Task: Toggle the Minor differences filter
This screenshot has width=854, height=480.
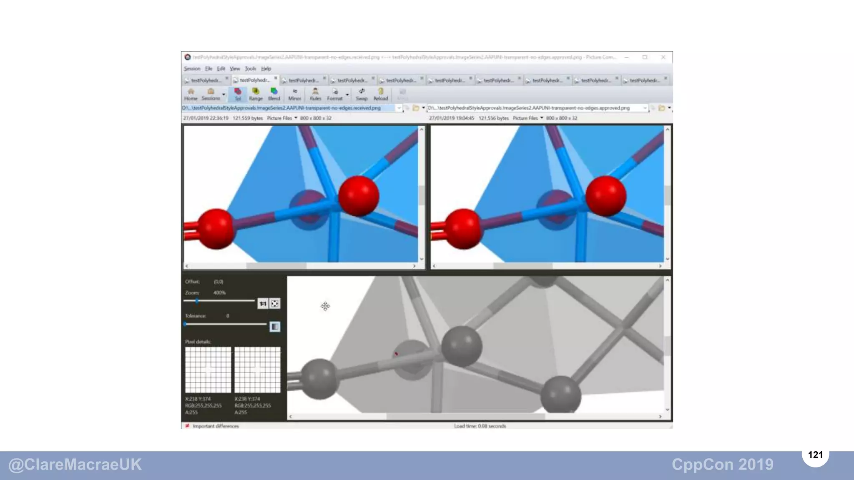Action: pyautogui.click(x=294, y=94)
